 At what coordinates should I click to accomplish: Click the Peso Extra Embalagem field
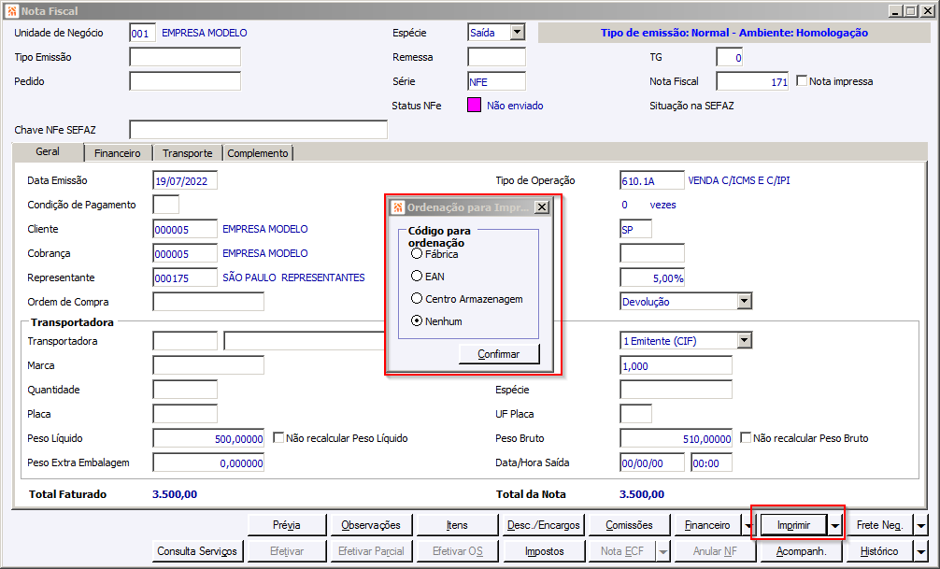(208, 462)
